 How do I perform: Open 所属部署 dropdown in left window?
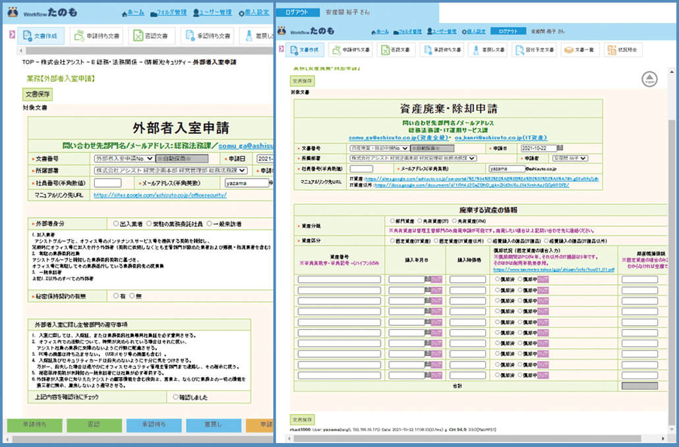[171, 171]
